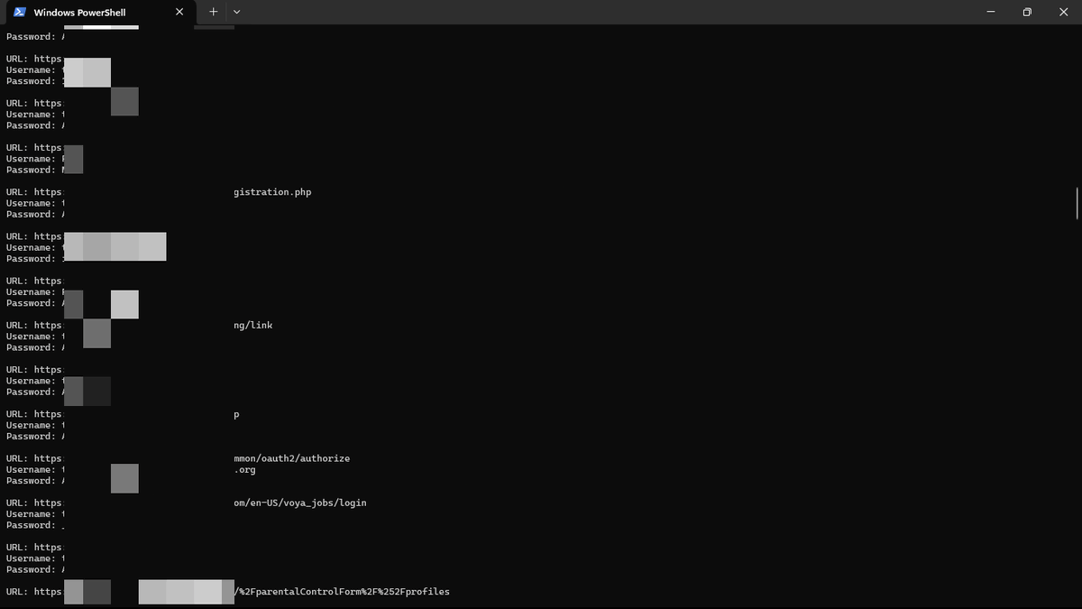Click the text '.org'

[x=244, y=470]
